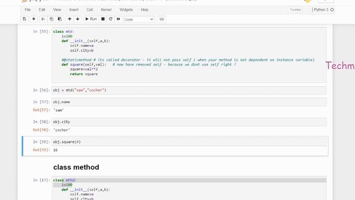Screen dimensions: 355x200
Task: Paste cells below icon
Action: tap(60, 19)
